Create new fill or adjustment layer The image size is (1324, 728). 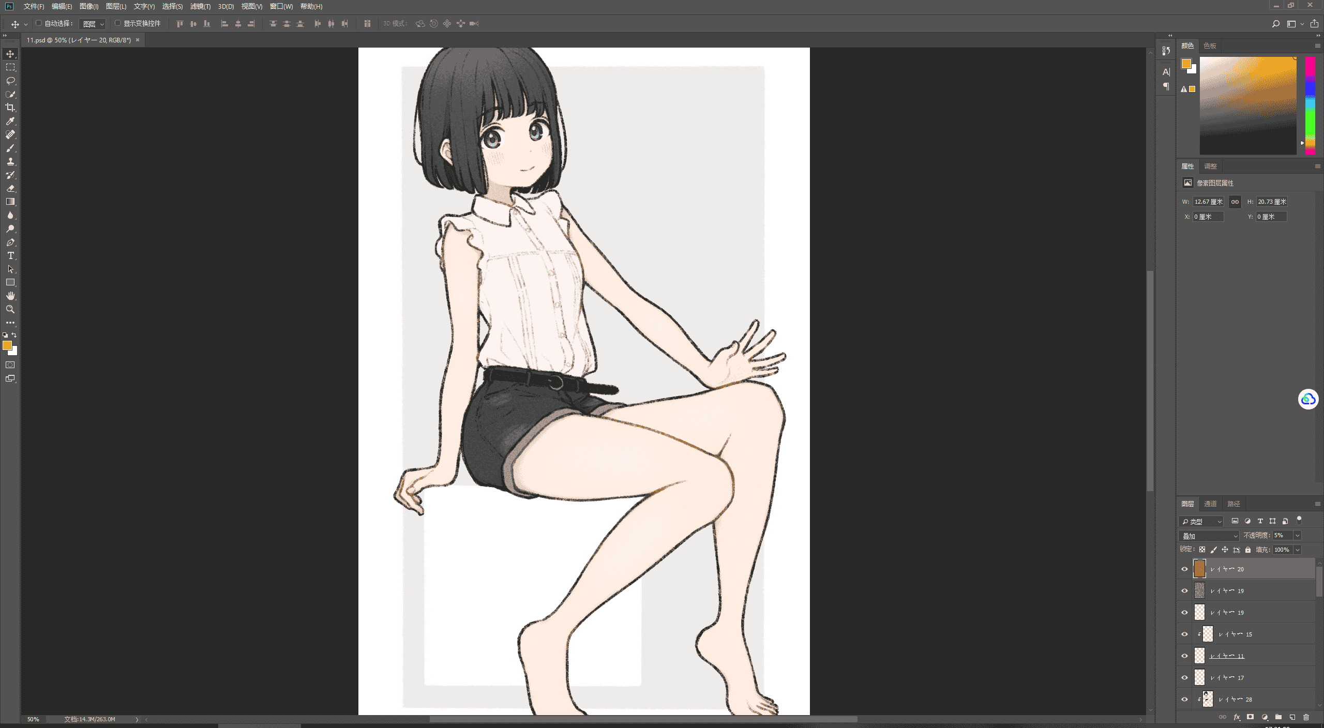(x=1265, y=717)
